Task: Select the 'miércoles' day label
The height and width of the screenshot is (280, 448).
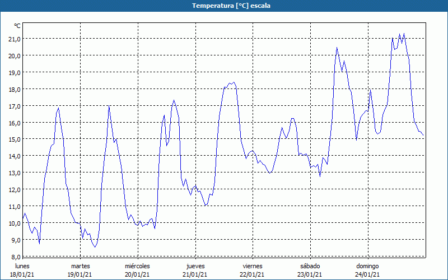Action: click(x=137, y=266)
